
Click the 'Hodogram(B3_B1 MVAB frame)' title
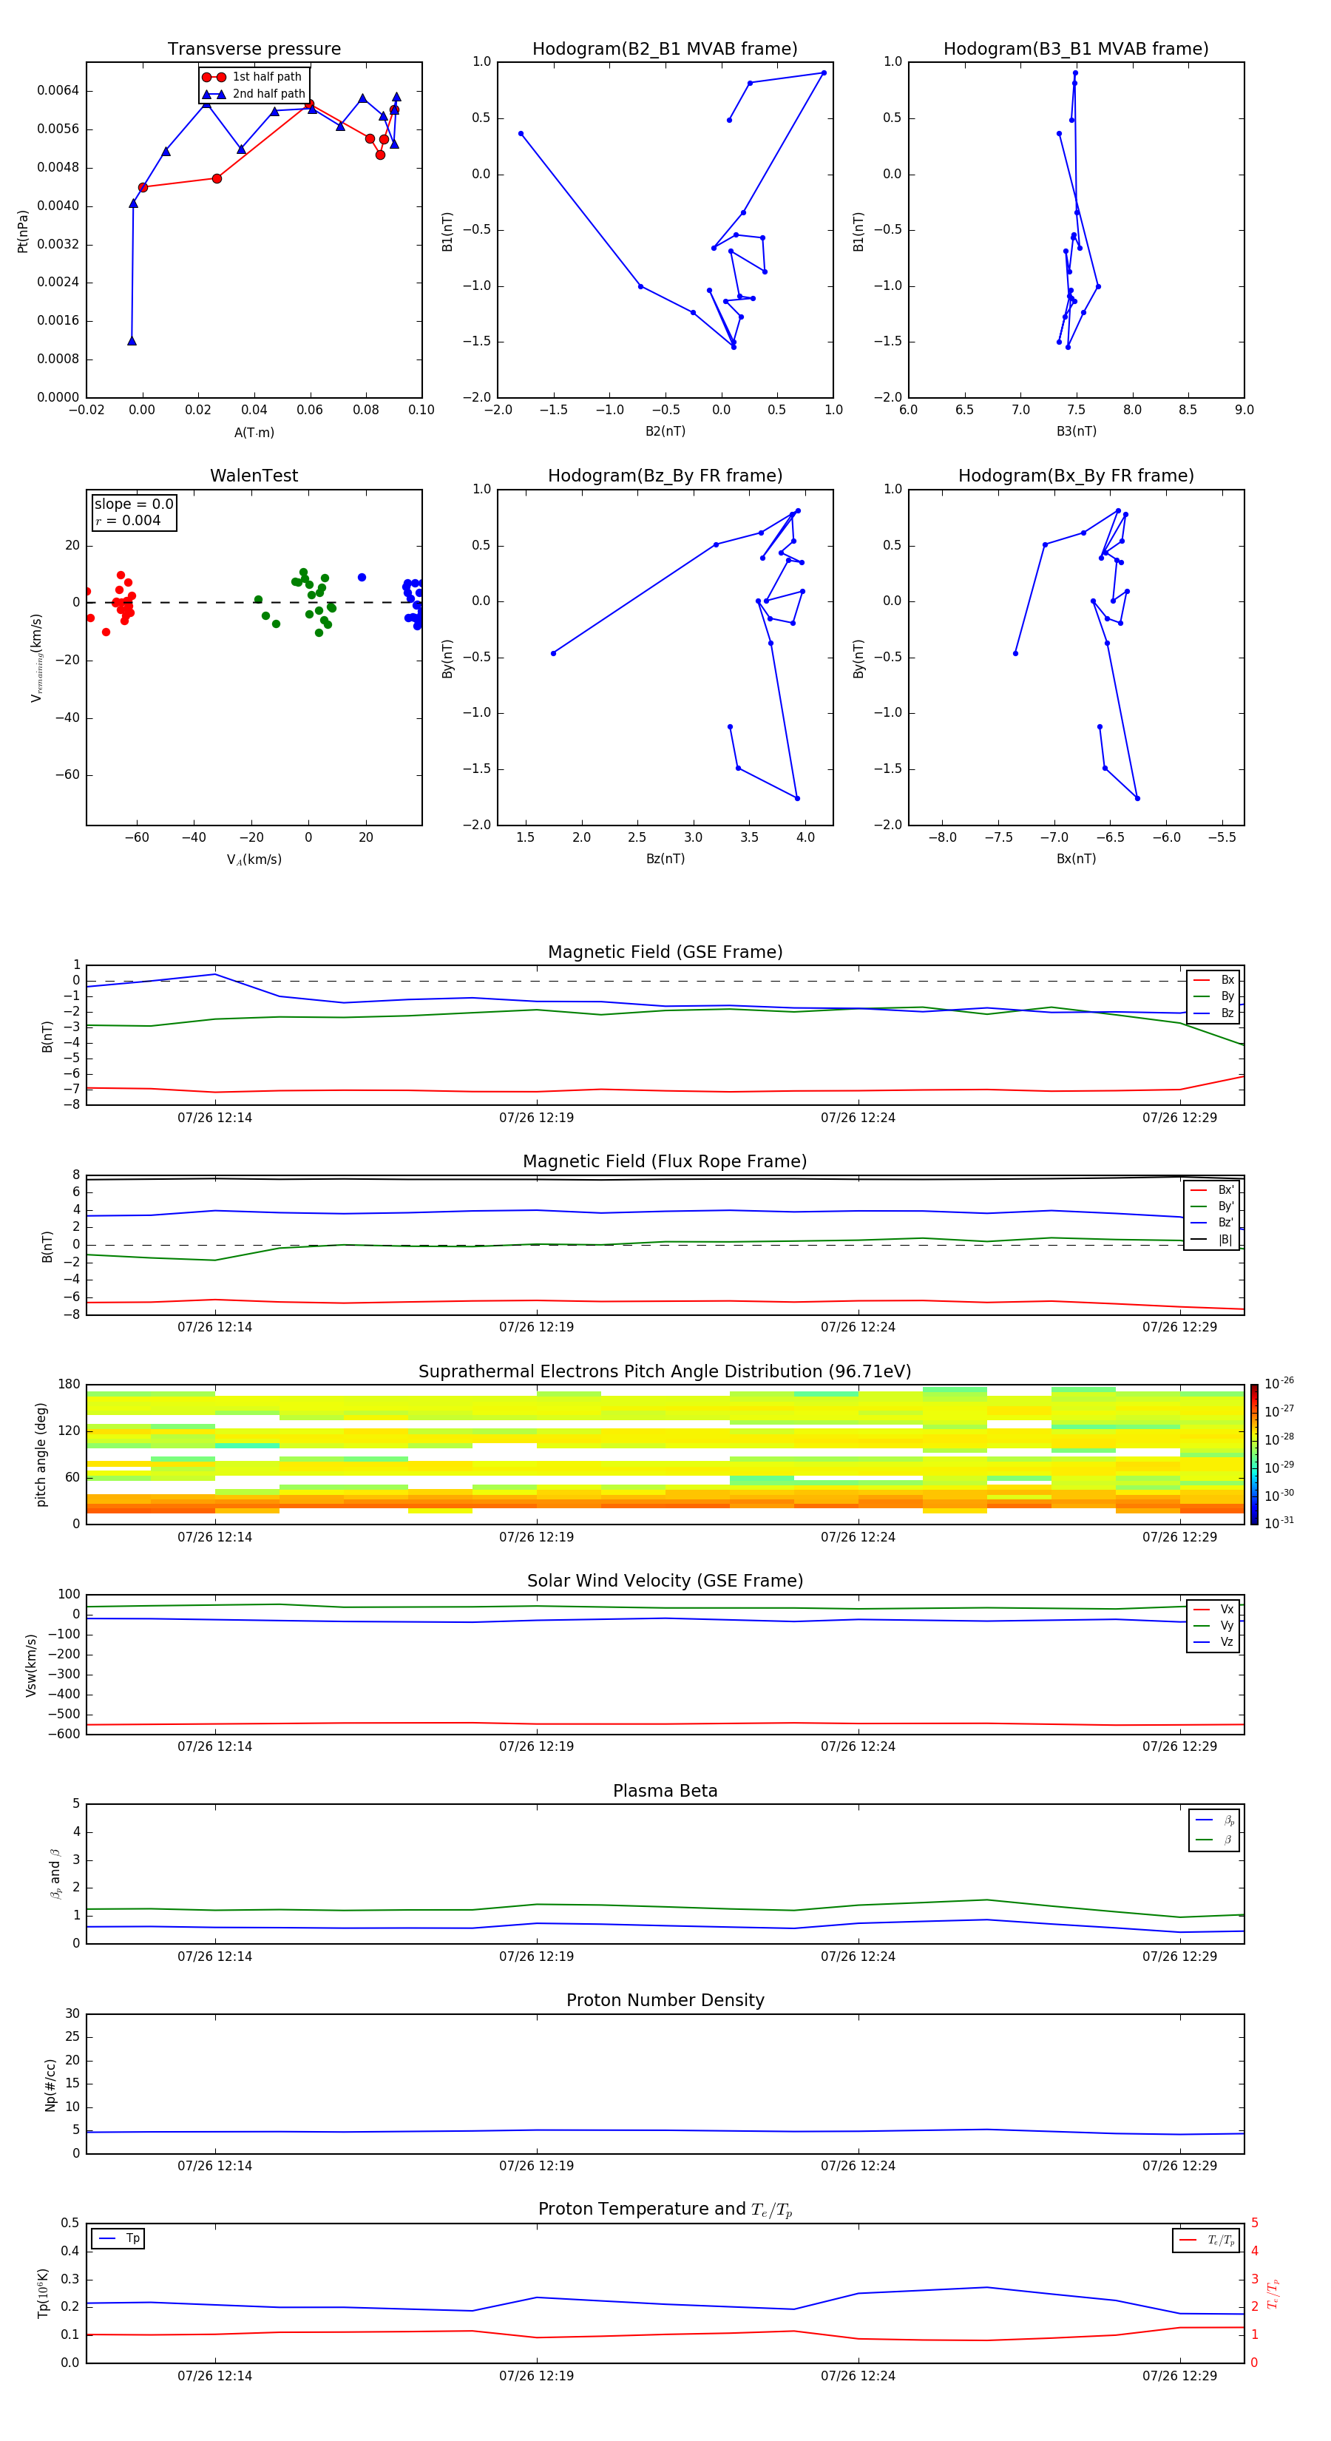pos(1076,50)
